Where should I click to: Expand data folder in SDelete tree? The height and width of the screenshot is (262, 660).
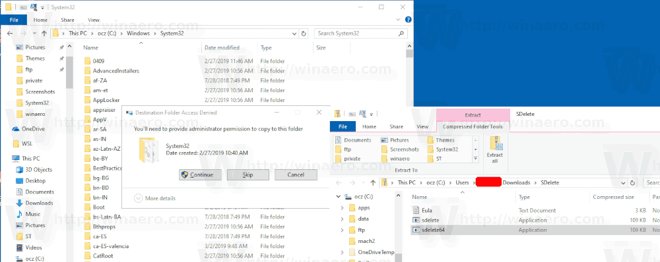coord(342,219)
